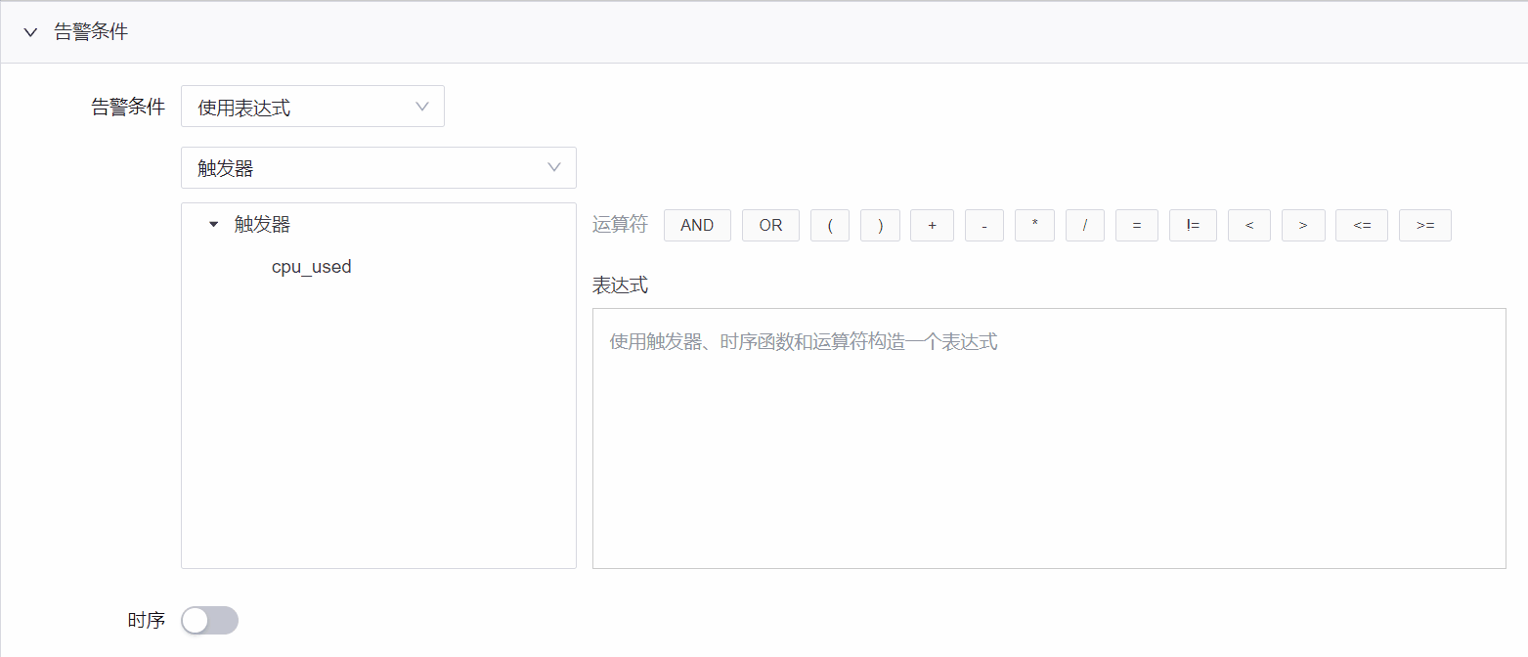Insert the greater-than-or-equal operator
The width and height of the screenshot is (1528, 657).
pos(1424,225)
